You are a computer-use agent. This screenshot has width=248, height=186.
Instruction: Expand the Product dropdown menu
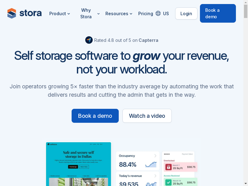[60, 14]
